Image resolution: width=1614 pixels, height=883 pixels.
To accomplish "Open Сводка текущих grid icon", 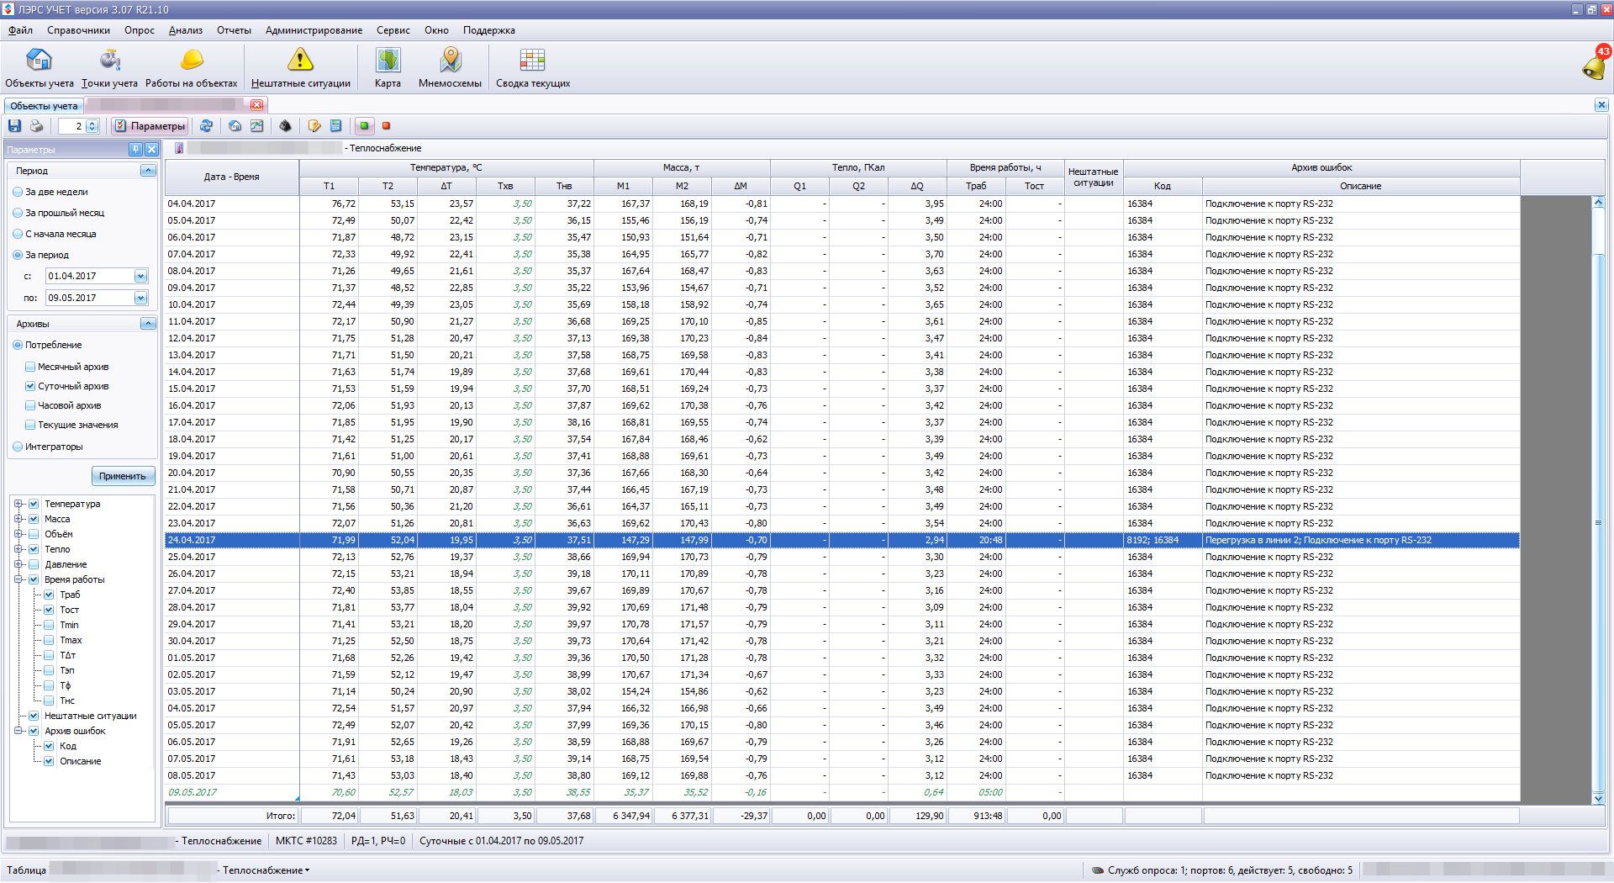I will (x=533, y=67).
